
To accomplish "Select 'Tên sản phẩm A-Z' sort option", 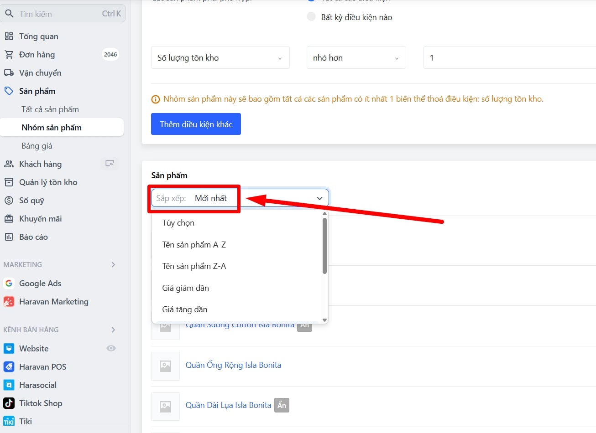I will click(194, 245).
